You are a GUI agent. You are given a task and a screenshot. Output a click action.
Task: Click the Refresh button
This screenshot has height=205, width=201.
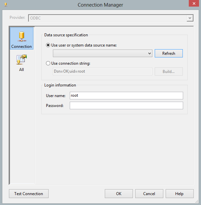[x=169, y=53]
